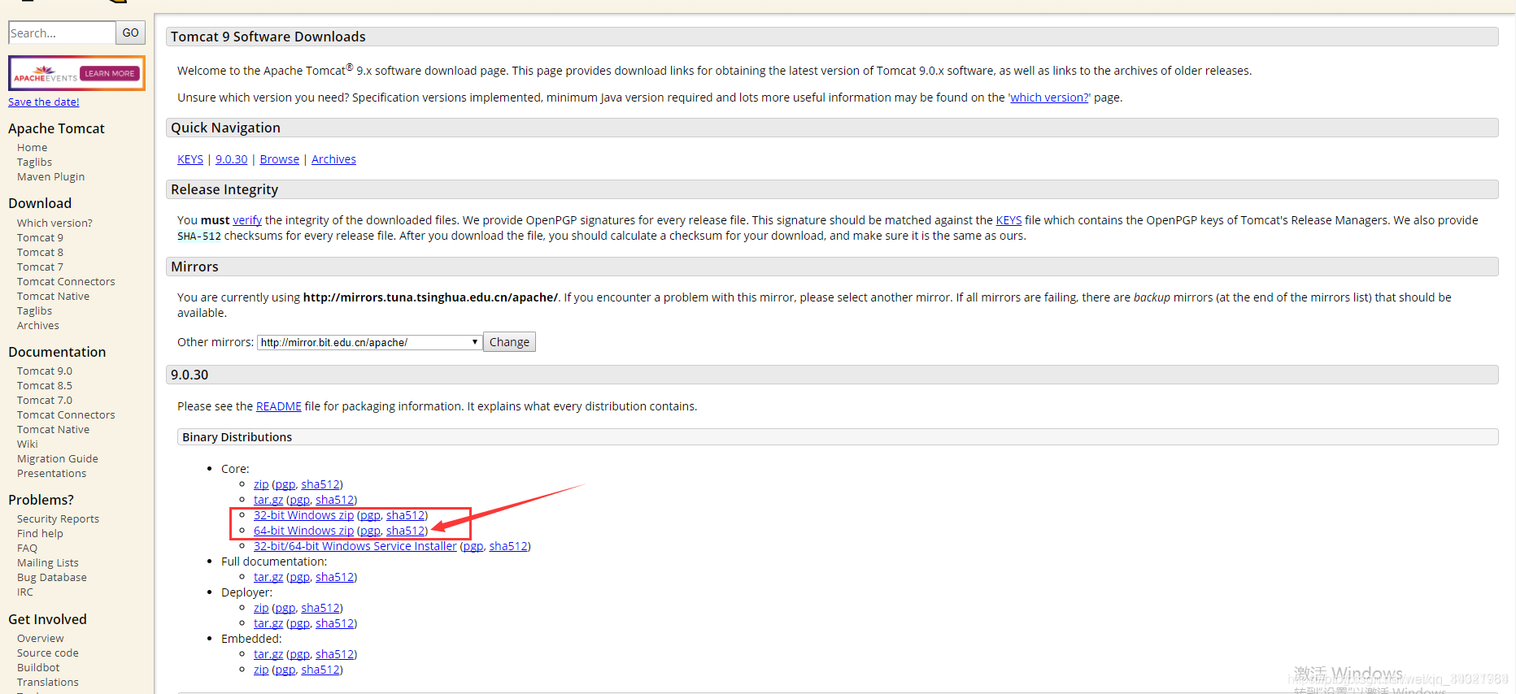
Task: Open Tomcat Native under Download
Action: tap(53, 296)
